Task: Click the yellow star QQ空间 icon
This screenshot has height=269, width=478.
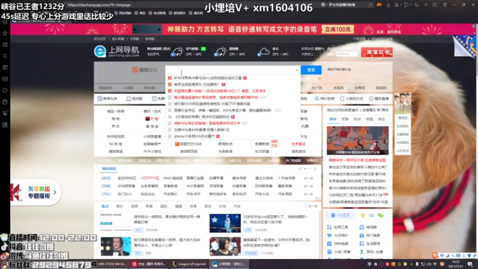Action: tap(363, 215)
